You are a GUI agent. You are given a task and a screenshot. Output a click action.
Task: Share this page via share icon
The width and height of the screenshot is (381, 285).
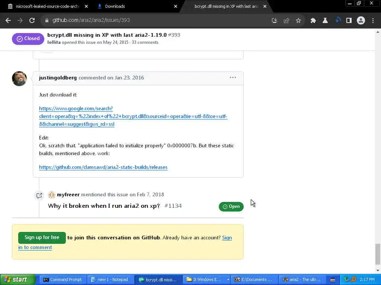[x=286, y=21]
